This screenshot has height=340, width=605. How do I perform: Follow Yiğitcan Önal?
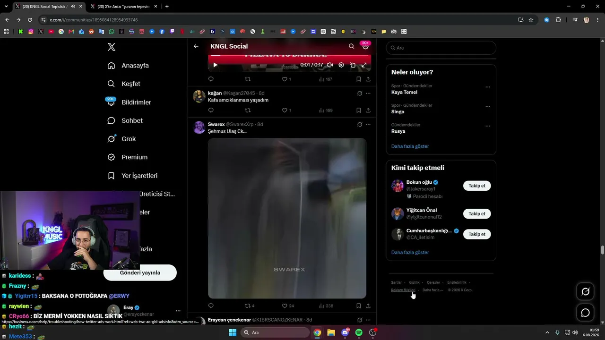tap(477, 213)
